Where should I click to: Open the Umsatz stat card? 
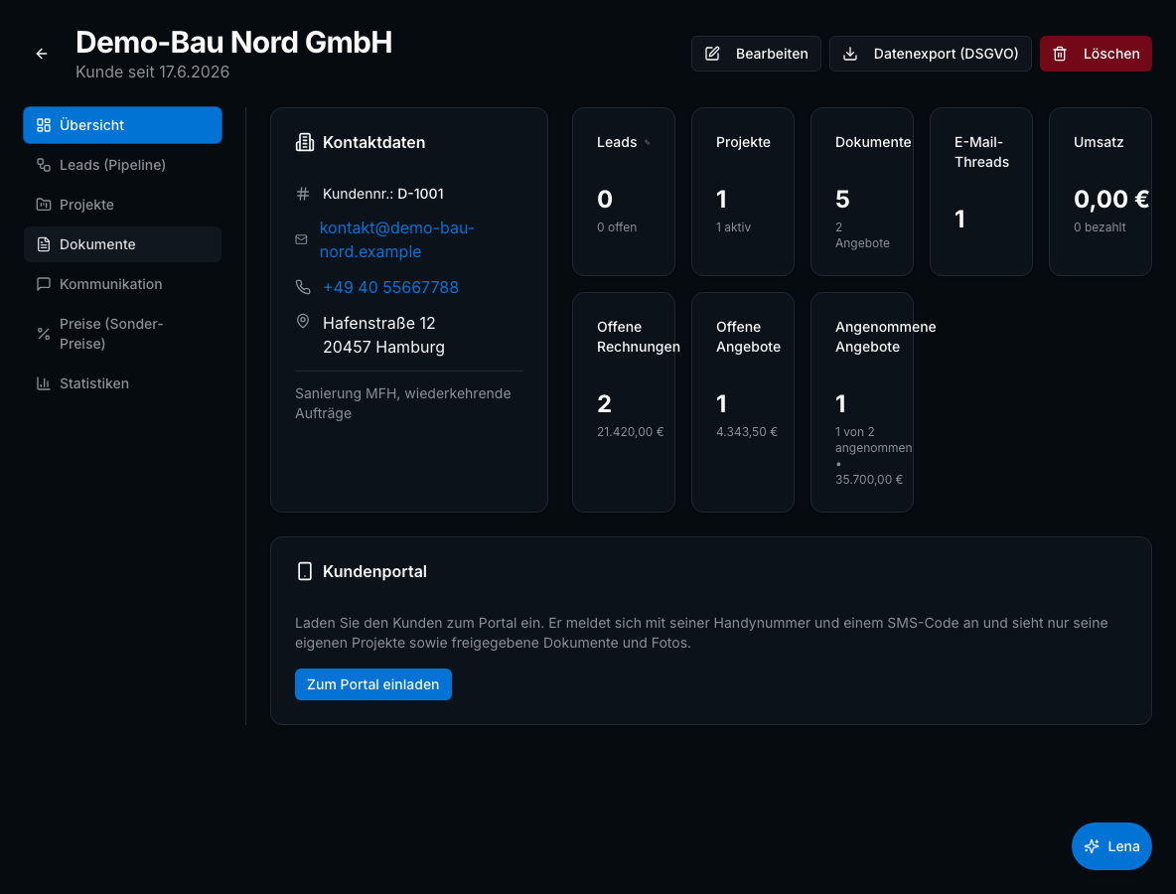point(1101,192)
